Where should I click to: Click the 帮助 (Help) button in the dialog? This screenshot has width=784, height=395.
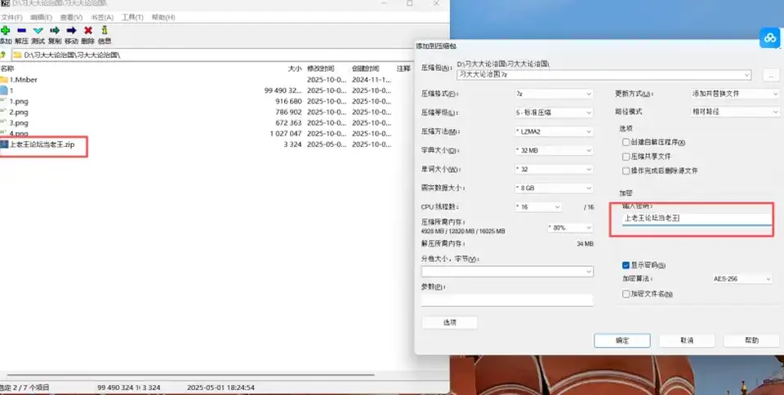point(751,340)
